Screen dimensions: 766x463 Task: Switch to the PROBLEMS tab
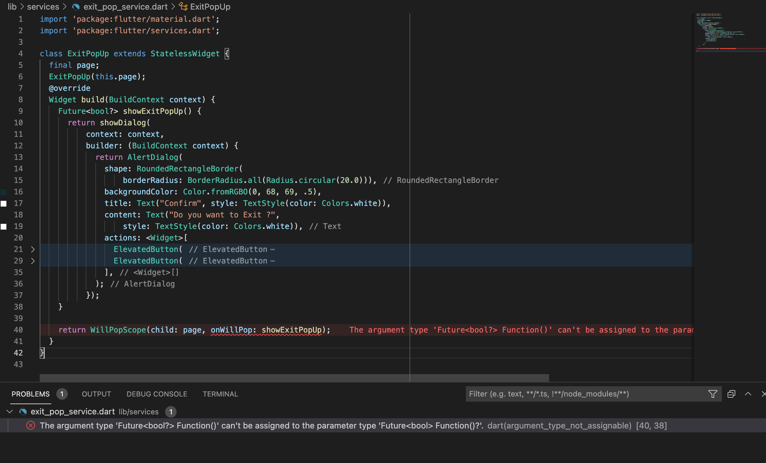click(x=31, y=394)
